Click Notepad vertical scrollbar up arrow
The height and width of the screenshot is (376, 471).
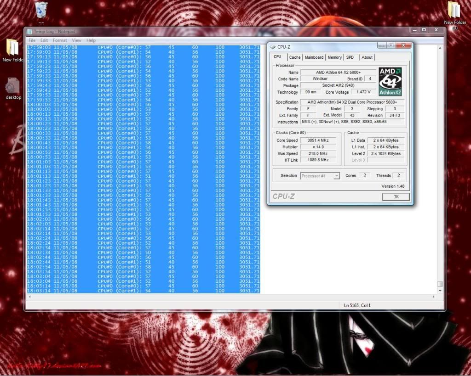[x=440, y=48]
